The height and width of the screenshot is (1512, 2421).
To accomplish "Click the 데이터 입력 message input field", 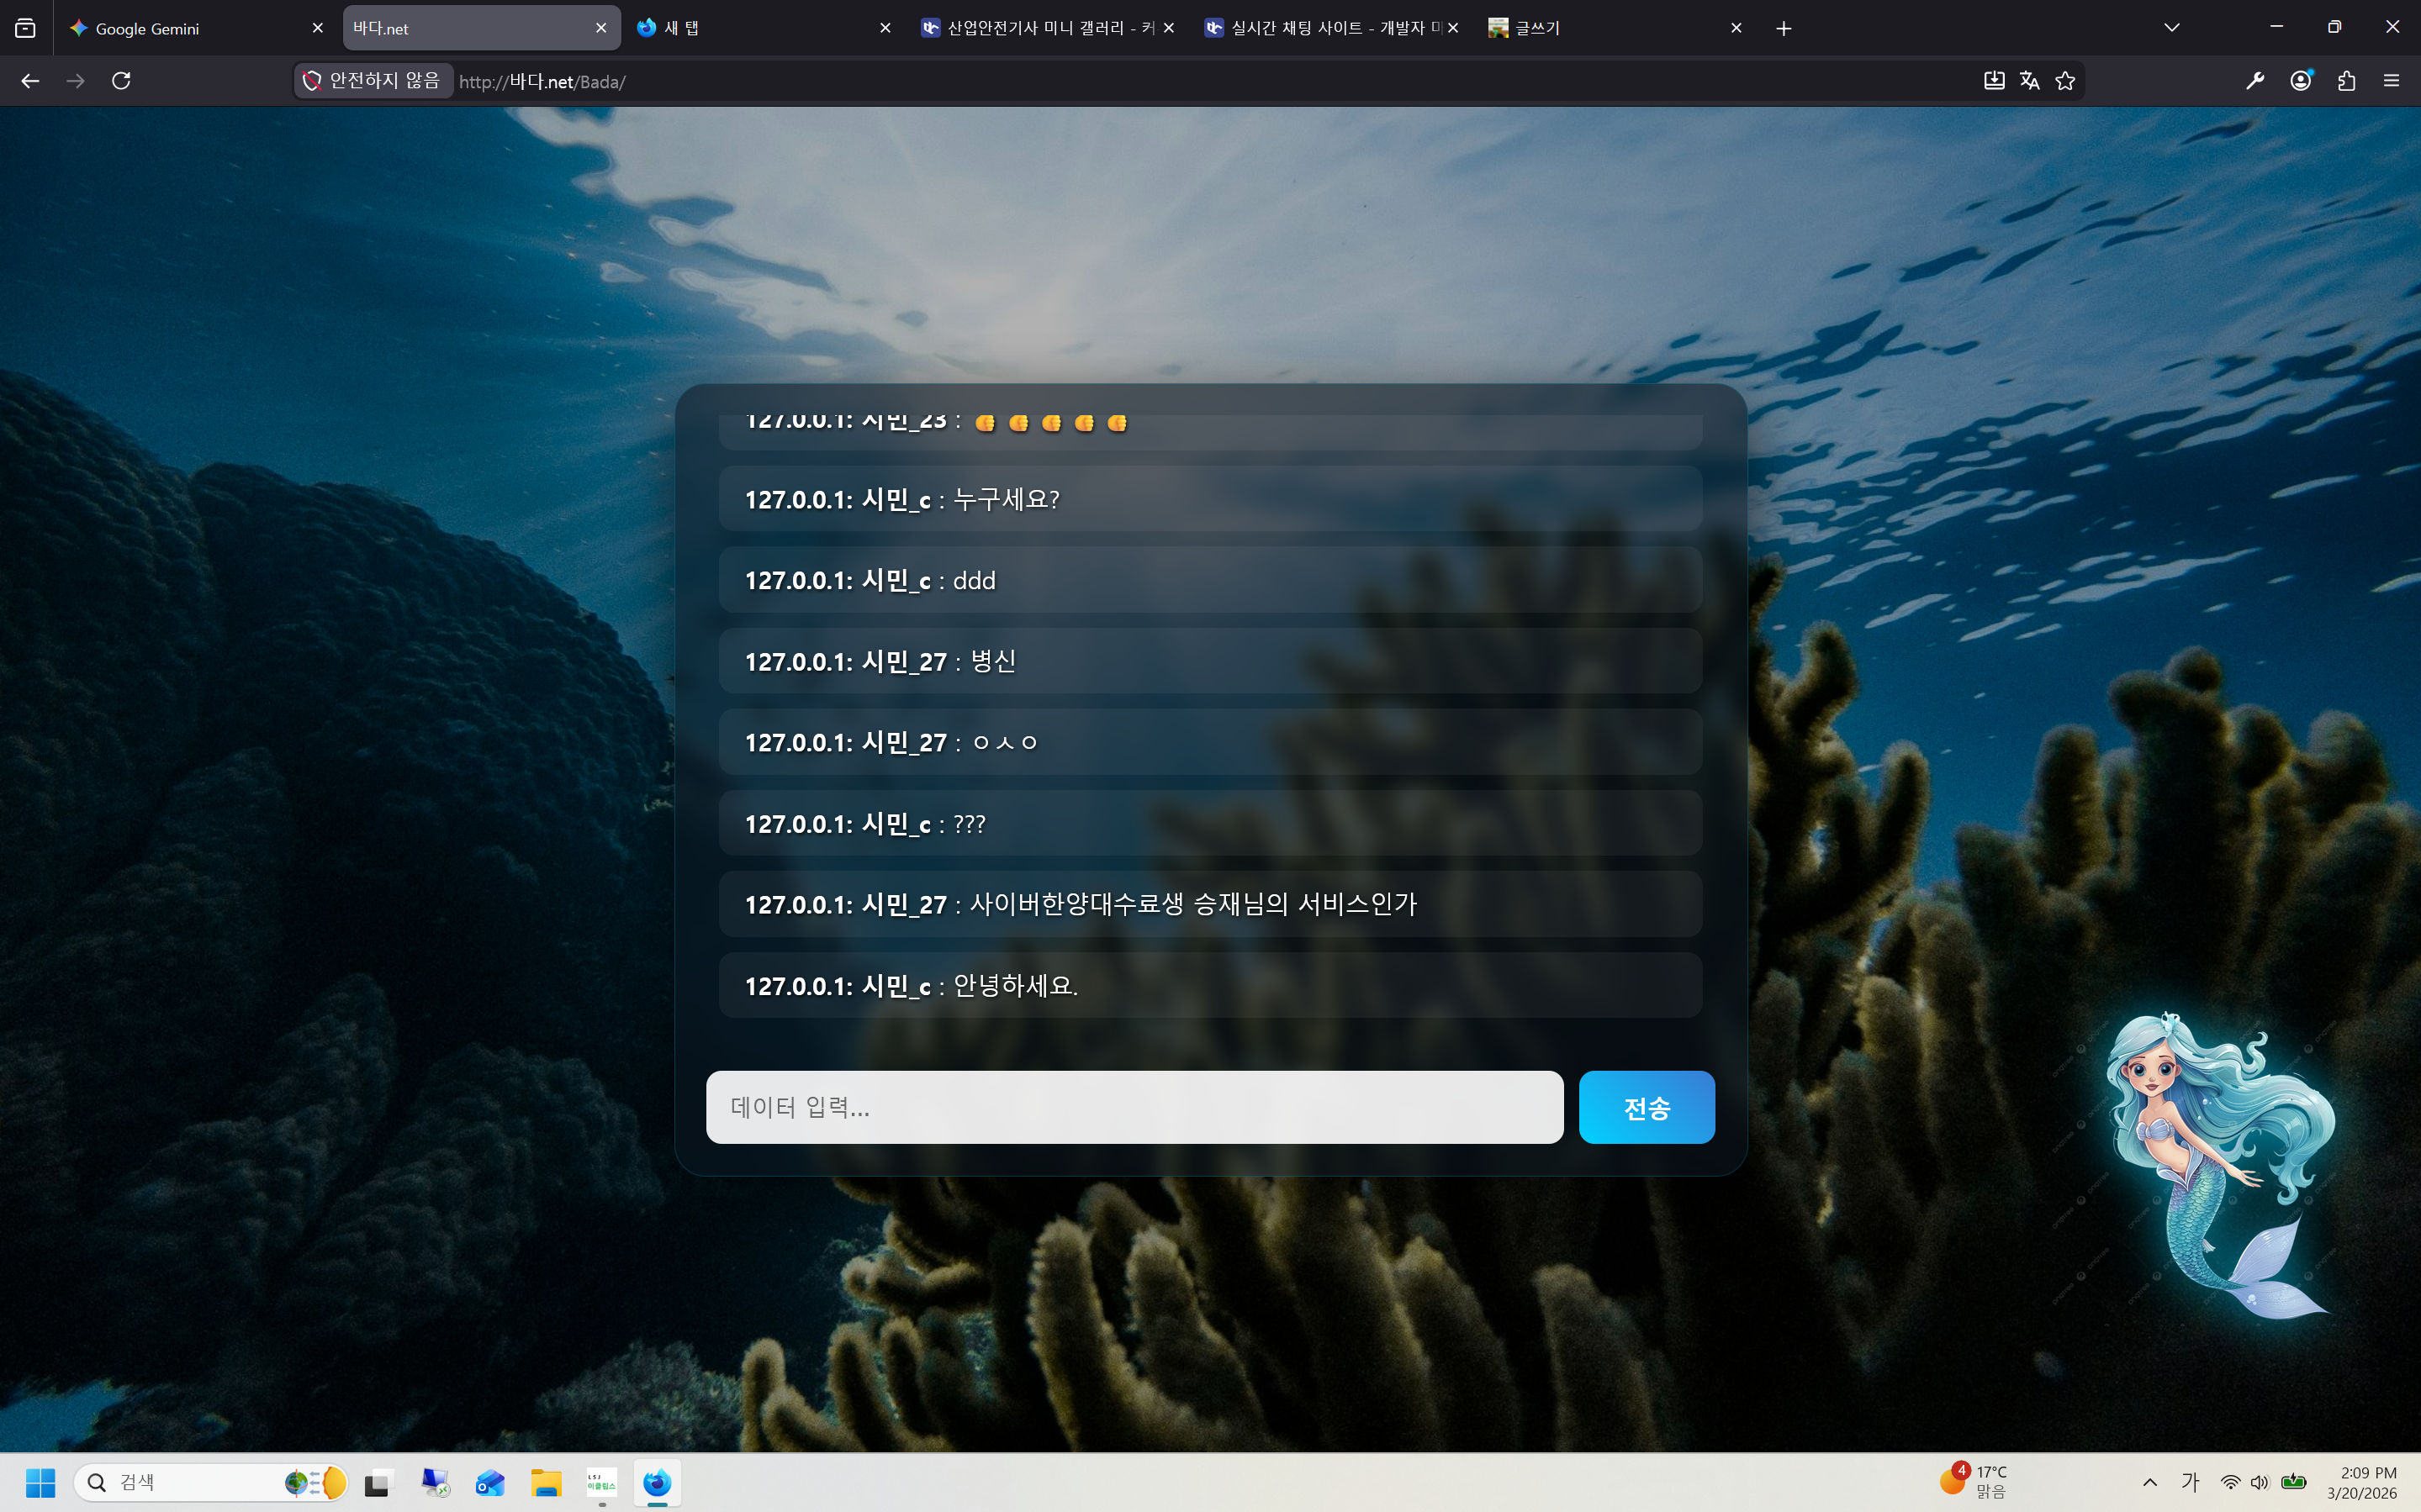I will [x=1134, y=1107].
